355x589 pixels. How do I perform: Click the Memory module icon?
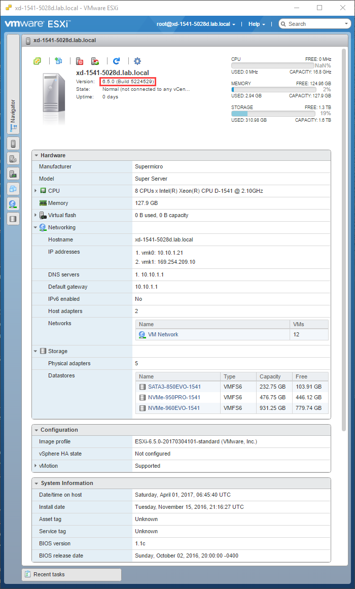(x=43, y=203)
